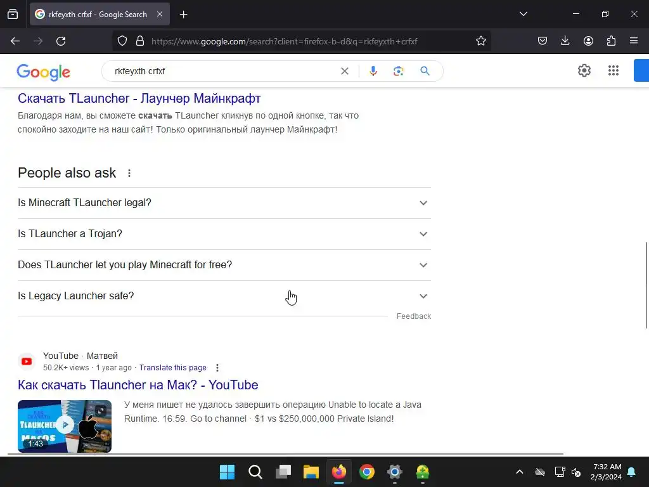The height and width of the screenshot is (487, 649).
Task: Open the Downloads panel
Action: coord(565,41)
